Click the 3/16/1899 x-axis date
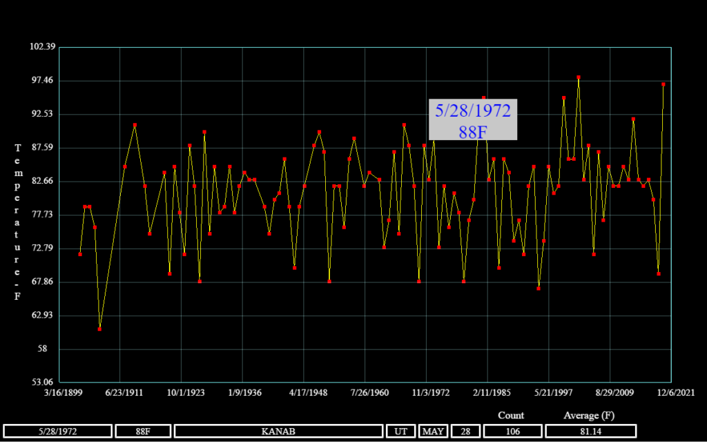 tap(63, 393)
